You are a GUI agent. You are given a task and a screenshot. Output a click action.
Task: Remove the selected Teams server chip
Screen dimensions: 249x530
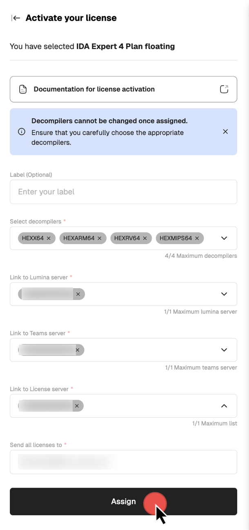click(x=78, y=350)
